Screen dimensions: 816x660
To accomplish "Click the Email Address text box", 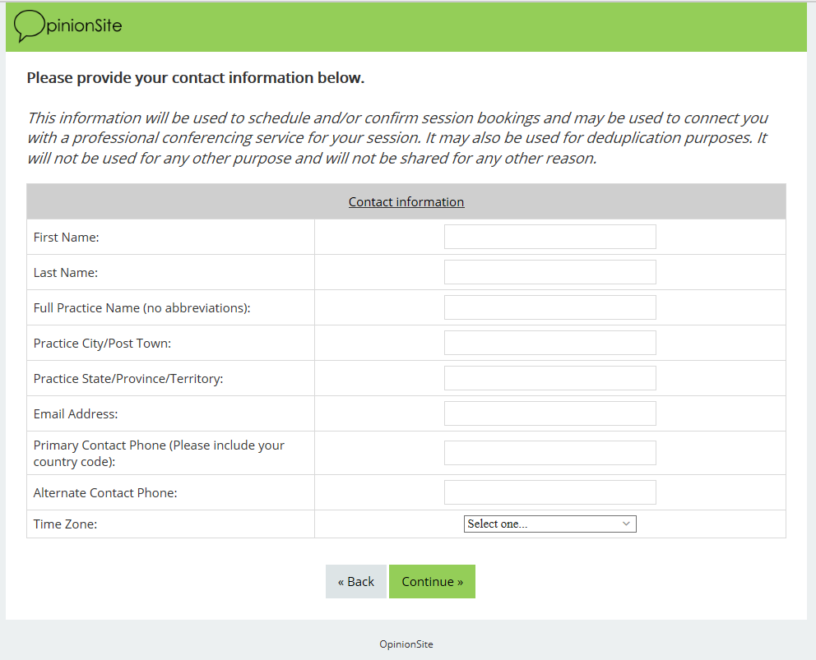I will 549,413.
